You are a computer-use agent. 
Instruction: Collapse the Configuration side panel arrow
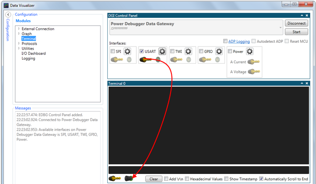8,15
